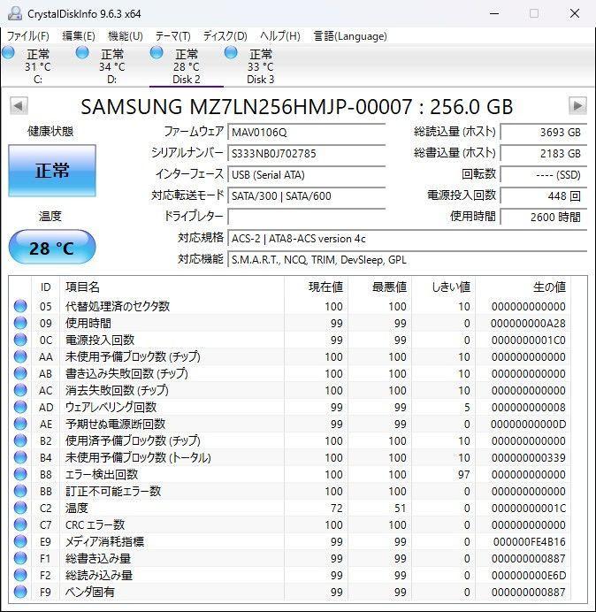Open the ヘルプ(H) menu

coord(280,36)
